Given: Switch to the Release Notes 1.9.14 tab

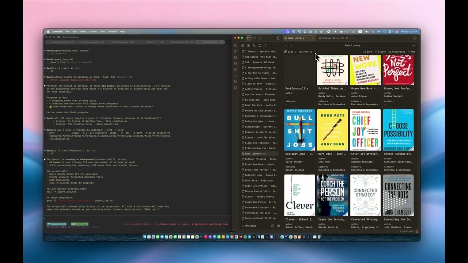Looking at the screenshot, I should (333, 38).
